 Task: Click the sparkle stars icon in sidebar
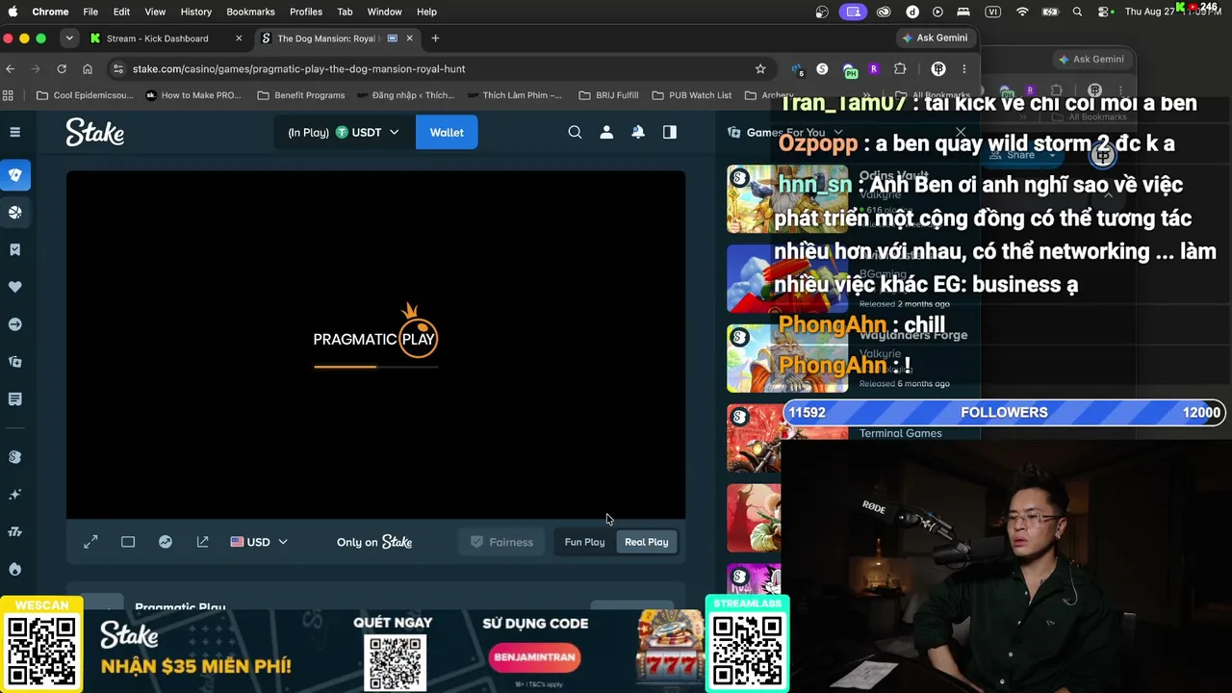click(14, 495)
